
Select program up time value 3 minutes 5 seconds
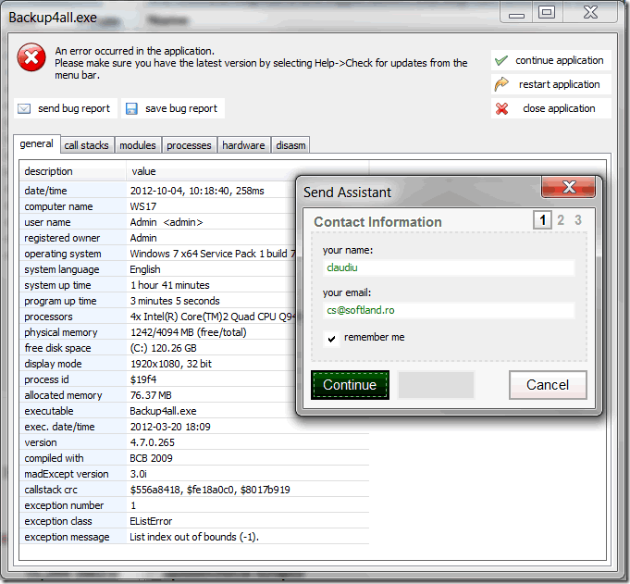pyautogui.click(x=175, y=301)
